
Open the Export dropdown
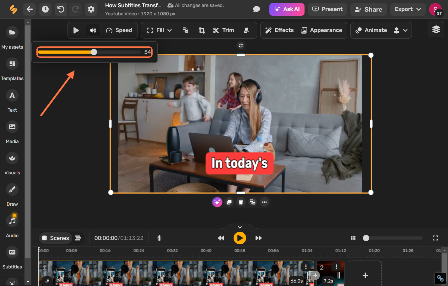[408, 9]
